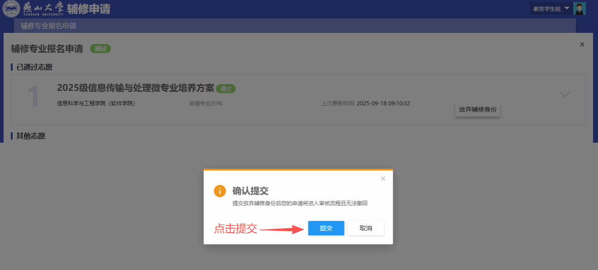Open the 教务学生组 role dropdown
The height and width of the screenshot is (270, 598).
[547, 9]
